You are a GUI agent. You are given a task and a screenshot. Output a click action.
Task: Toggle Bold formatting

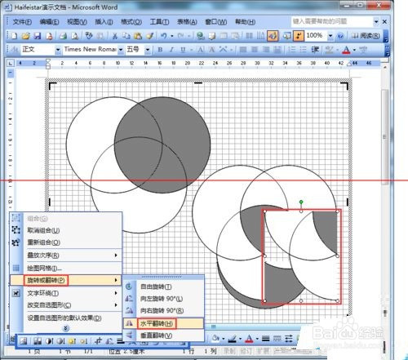(160, 50)
